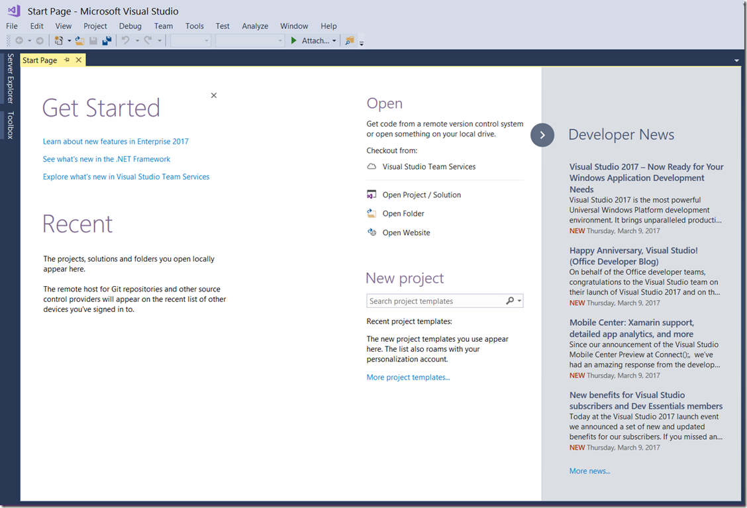Click the Visual Studio Team Services cloud icon

pos(372,167)
